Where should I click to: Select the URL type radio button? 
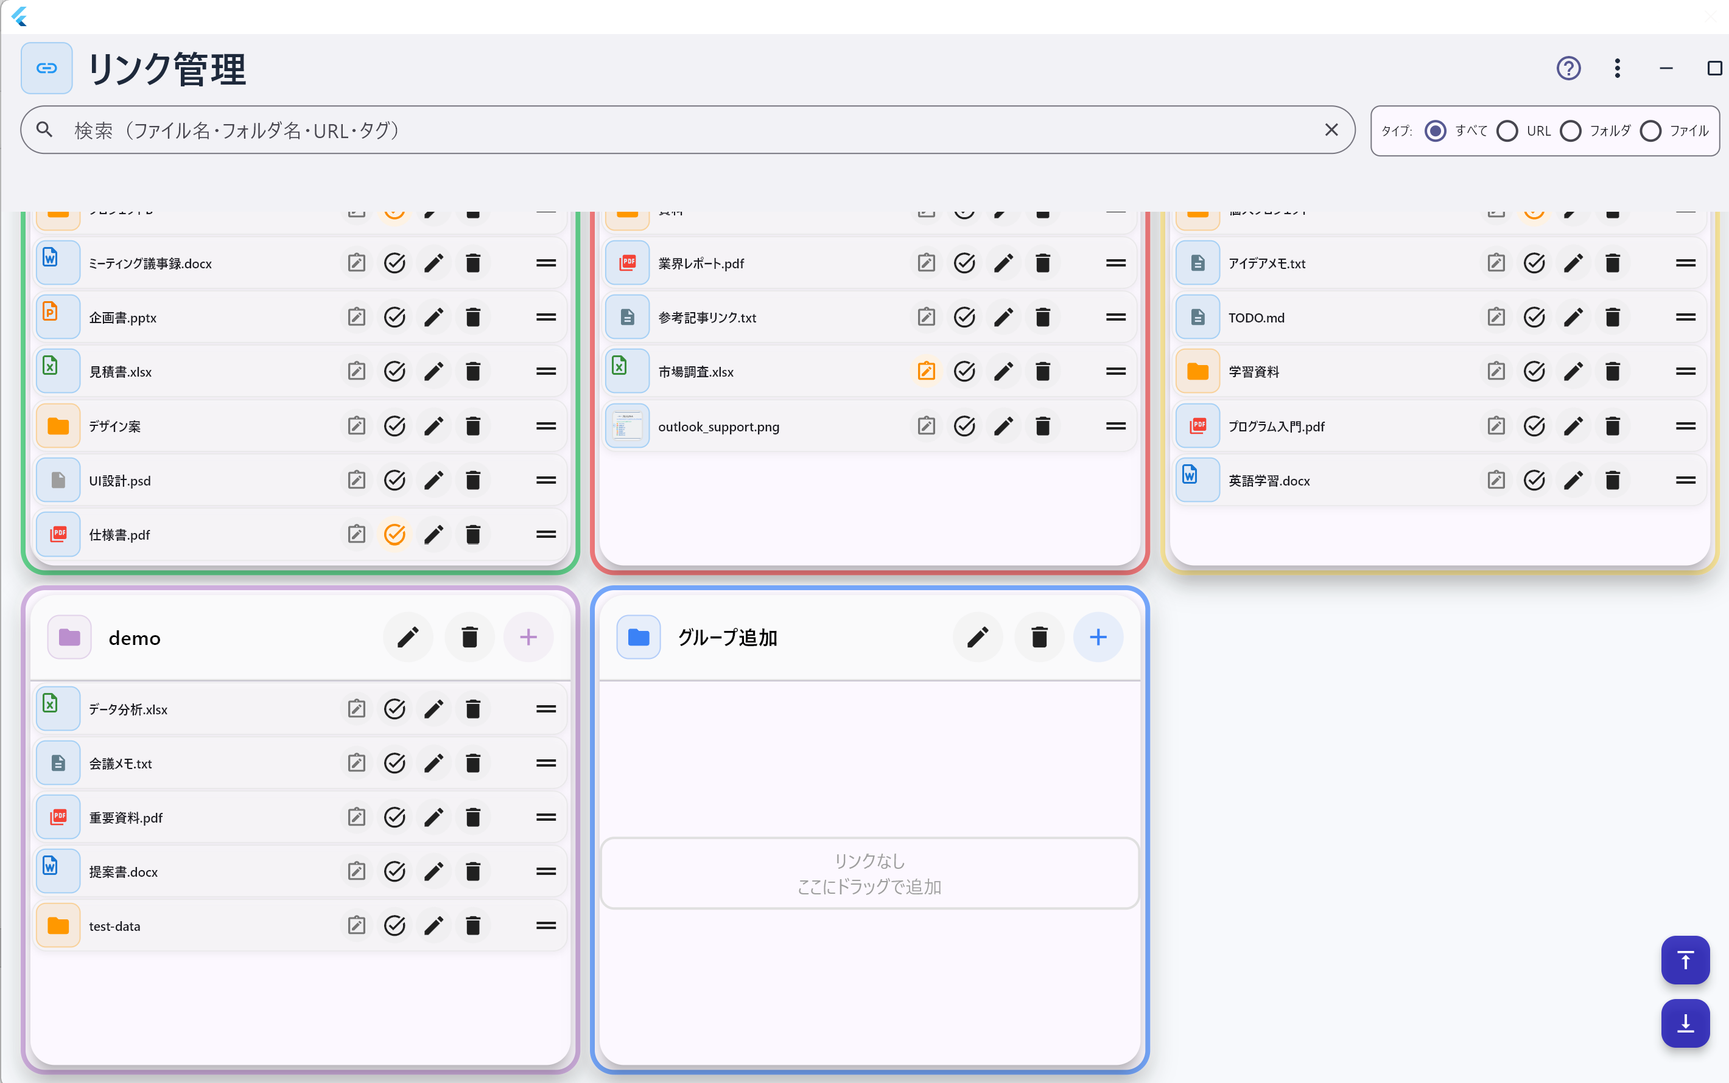1507,131
